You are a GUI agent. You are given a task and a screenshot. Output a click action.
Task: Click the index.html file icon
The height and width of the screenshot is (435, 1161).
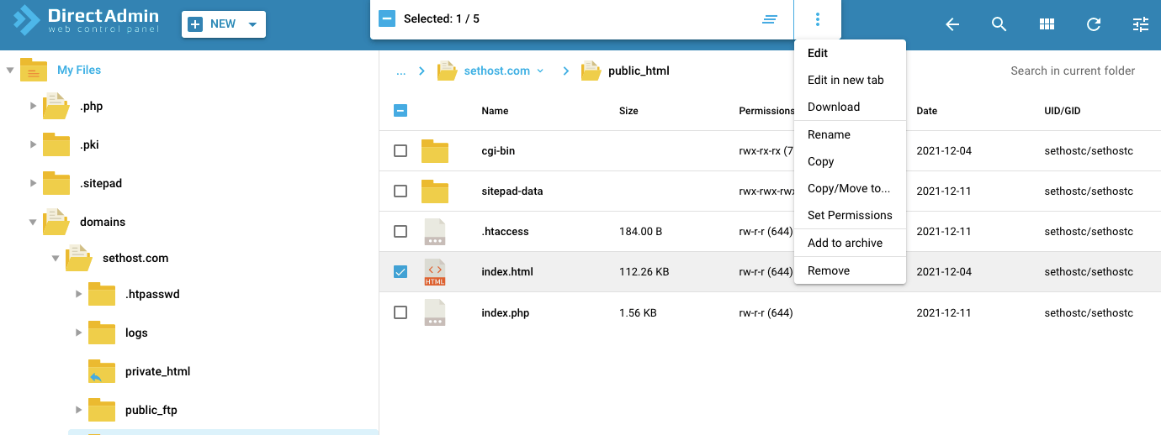click(x=435, y=272)
